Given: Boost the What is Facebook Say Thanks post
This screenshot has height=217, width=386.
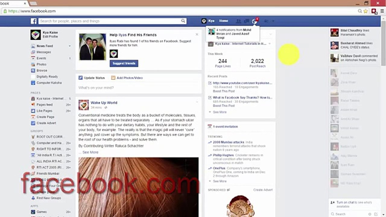Looking at the screenshot, I should click(x=224, y=106).
